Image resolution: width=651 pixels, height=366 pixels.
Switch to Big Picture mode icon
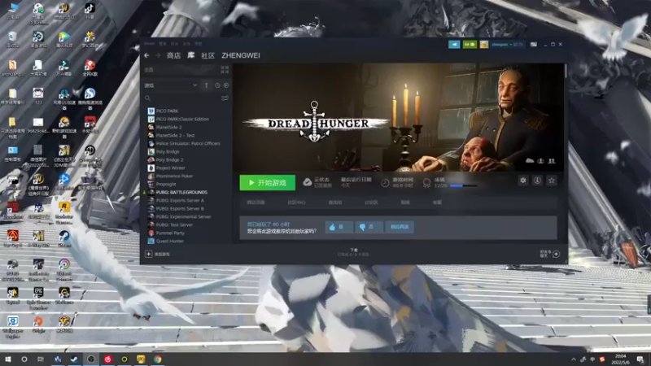(534, 44)
